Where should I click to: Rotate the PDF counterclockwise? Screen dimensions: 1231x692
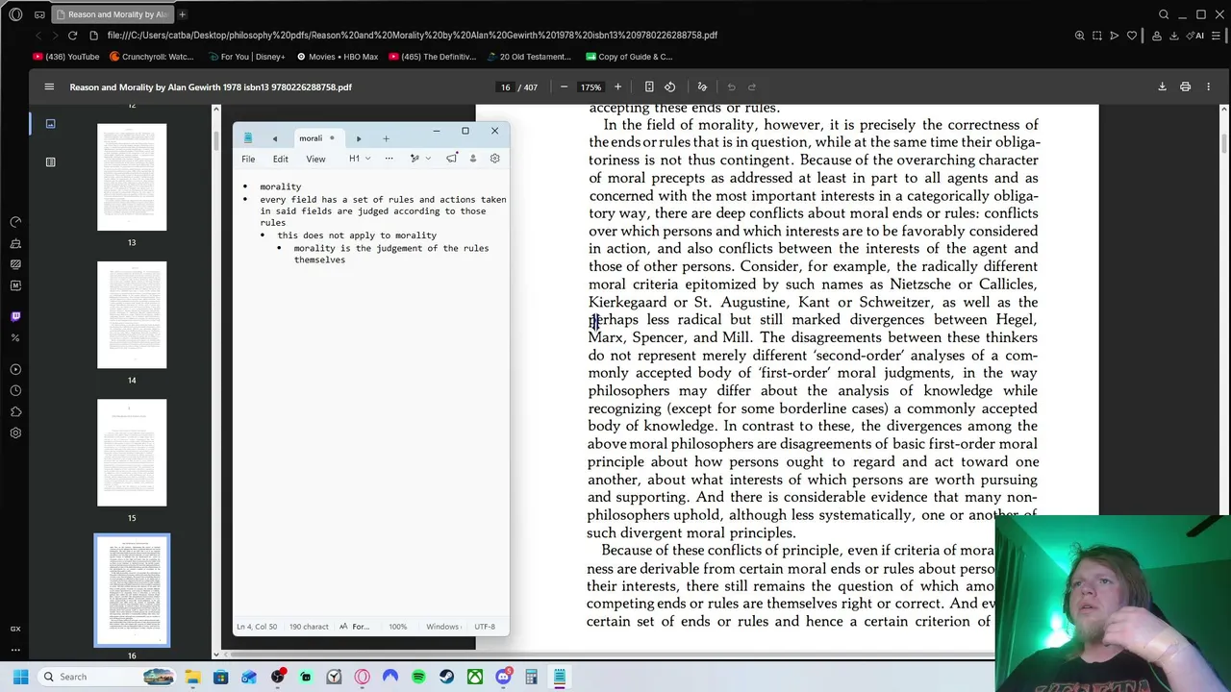pyautogui.click(x=669, y=86)
